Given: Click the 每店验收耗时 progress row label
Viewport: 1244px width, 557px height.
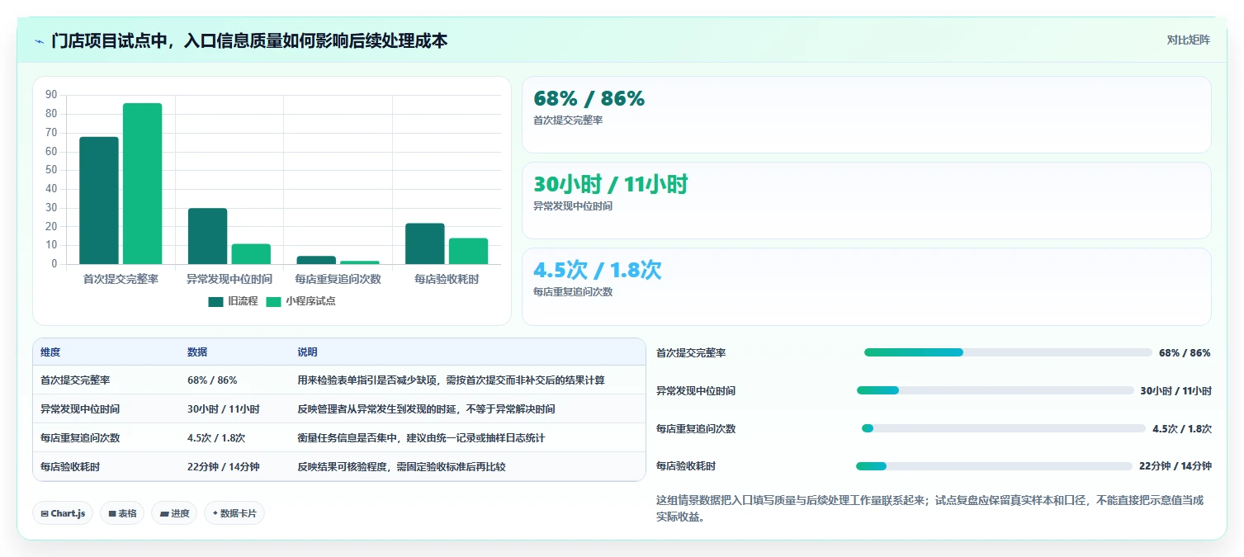Looking at the screenshot, I should pyautogui.click(x=686, y=466).
